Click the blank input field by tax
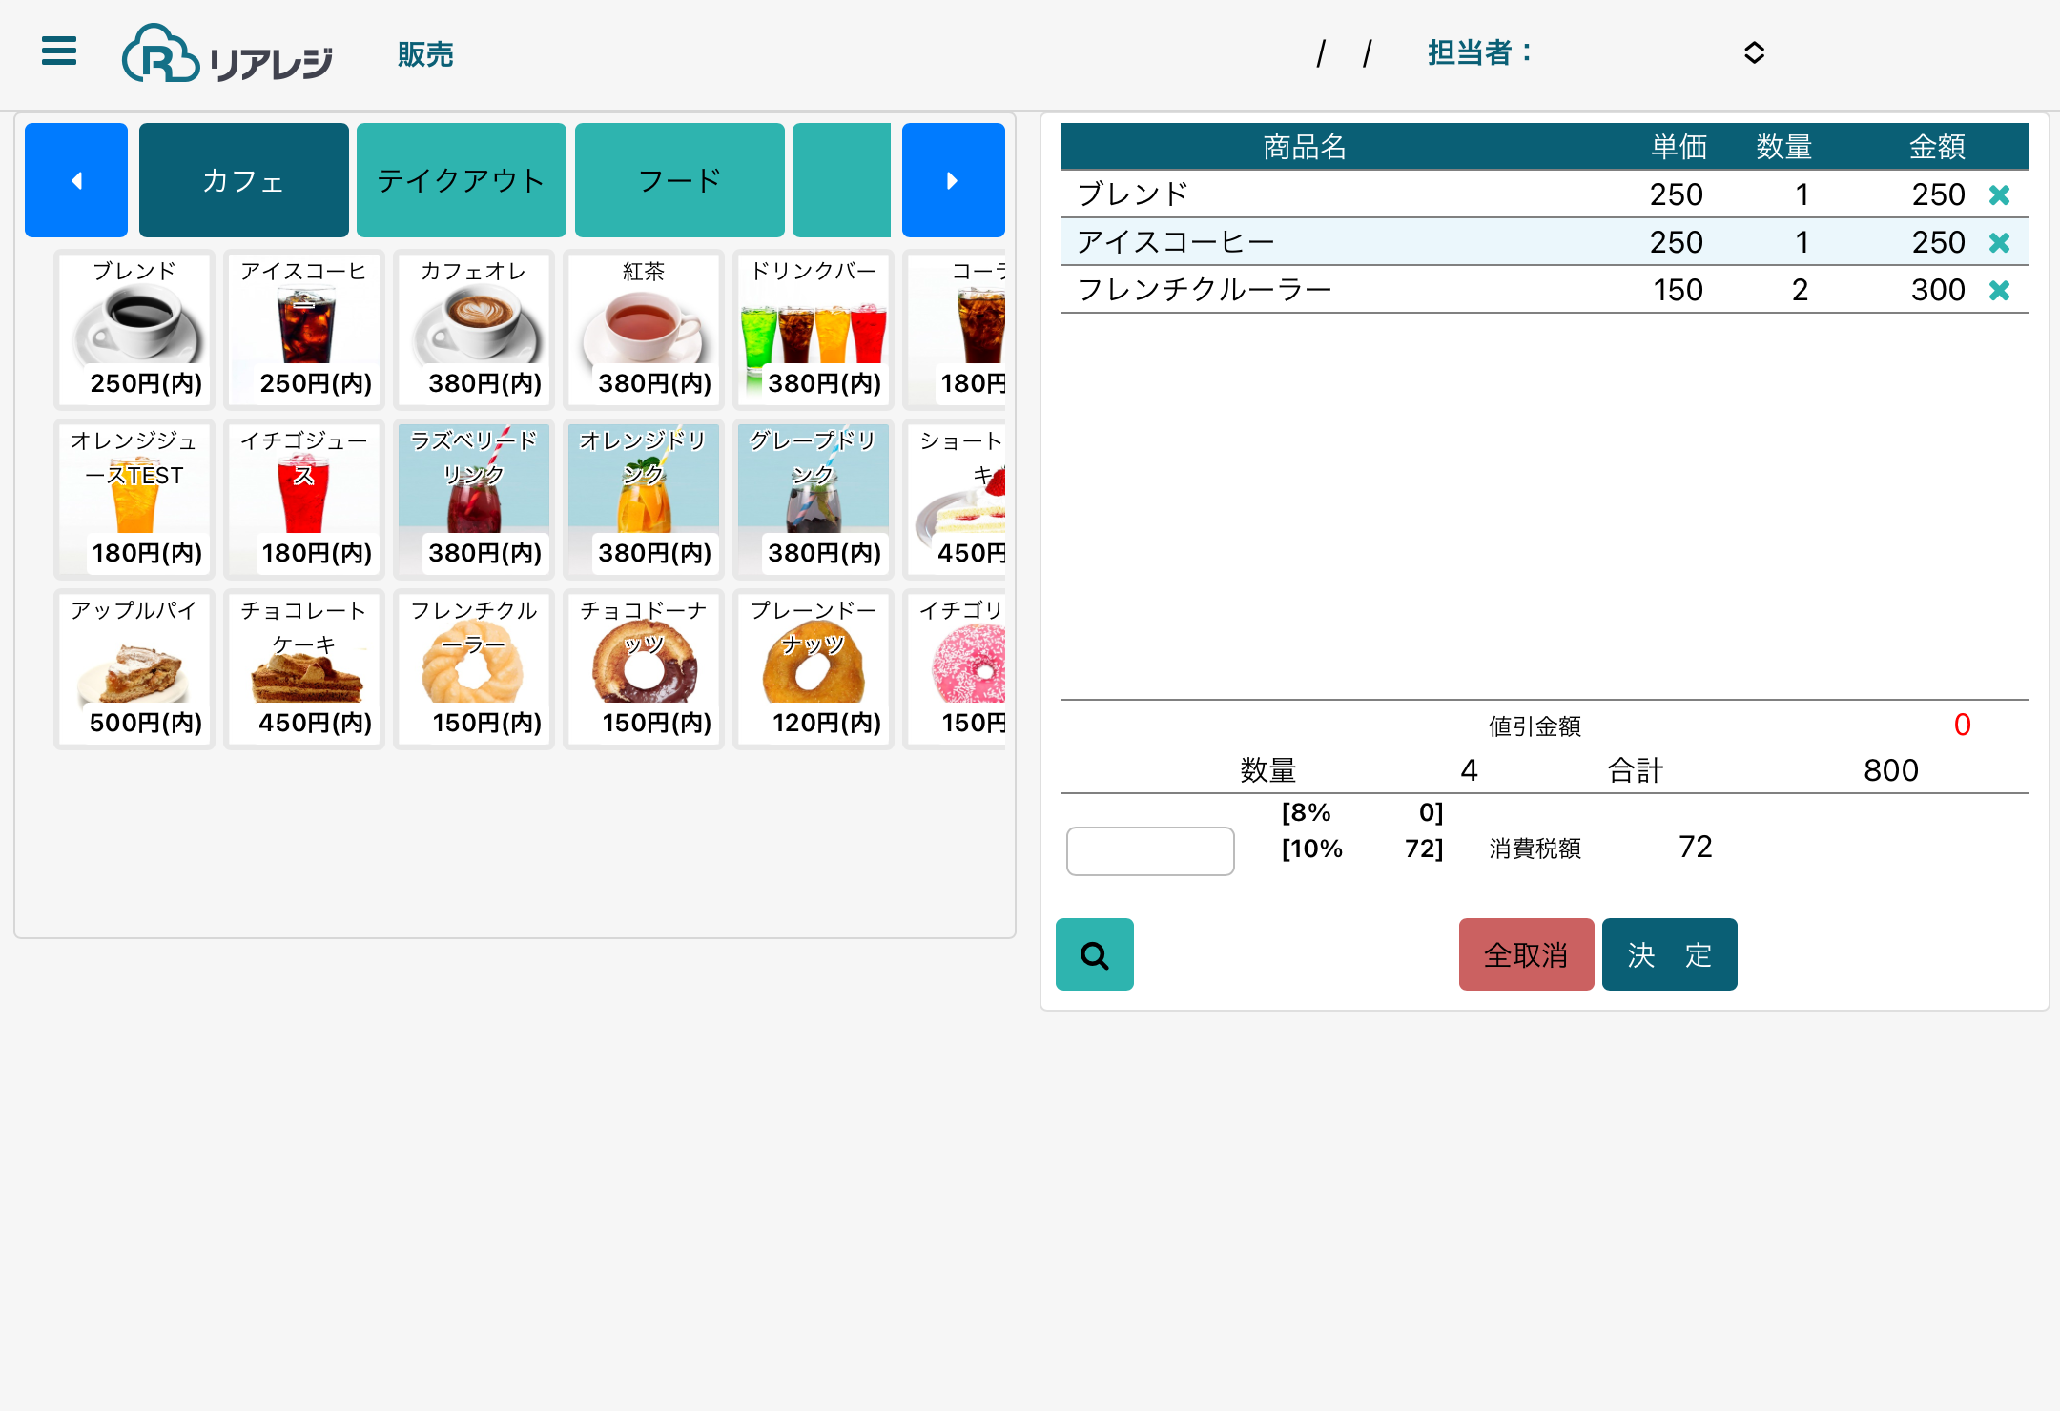 (x=1149, y=850)
